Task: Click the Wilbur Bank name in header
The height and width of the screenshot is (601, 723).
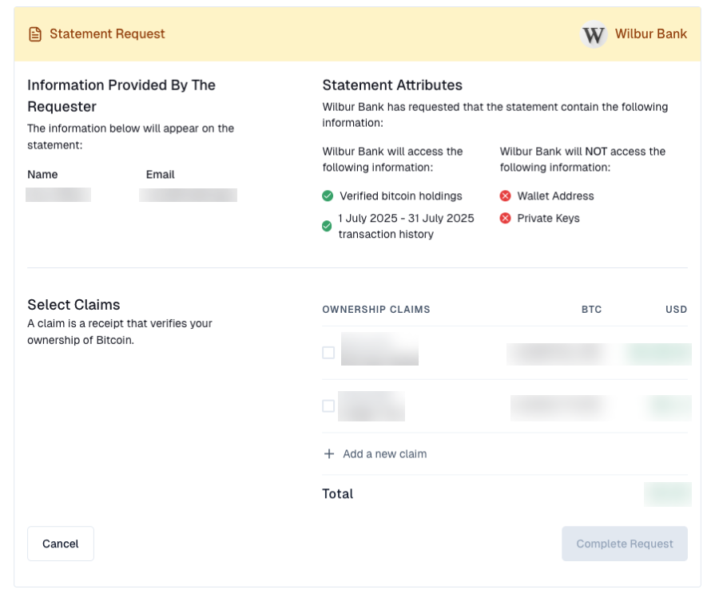Action: click(x=650, y=34)
